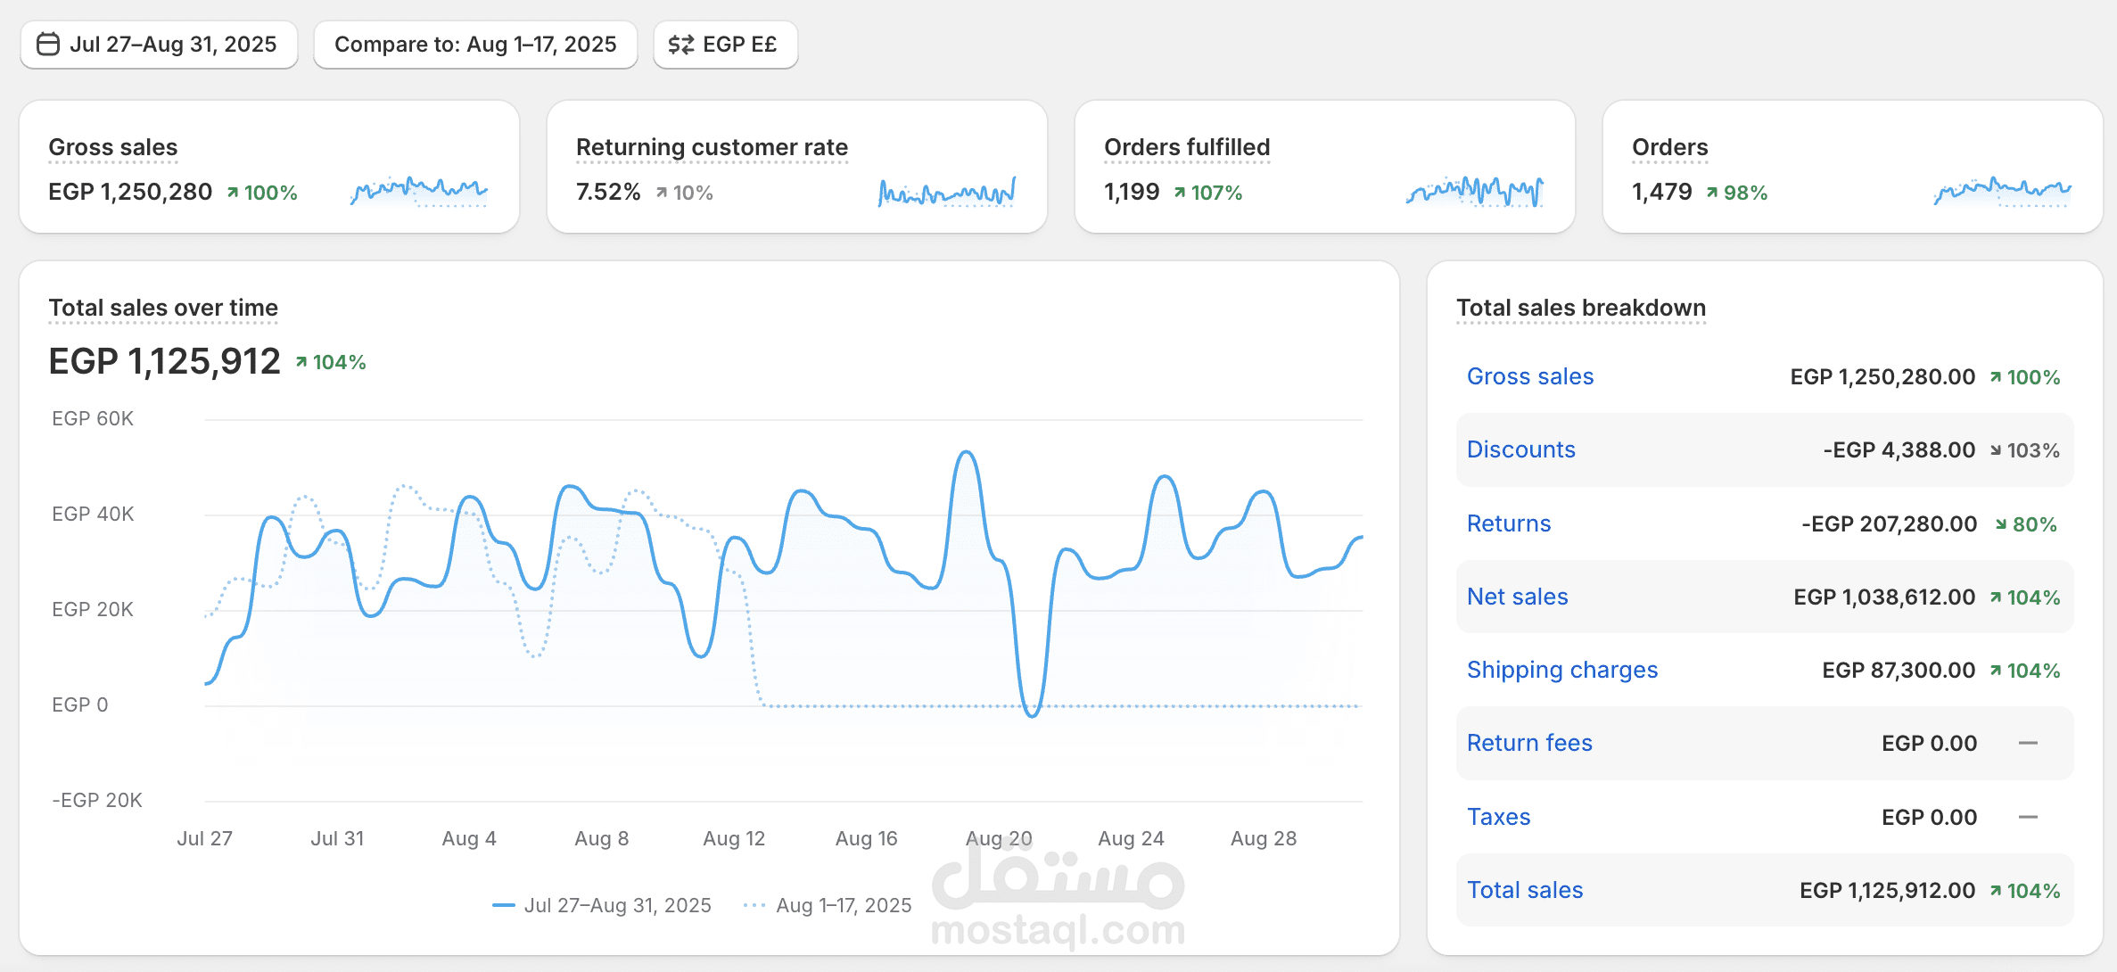Screen dimensions: 2117x972
Task: Open the EGP currency selector
Action: click(725, 44)
